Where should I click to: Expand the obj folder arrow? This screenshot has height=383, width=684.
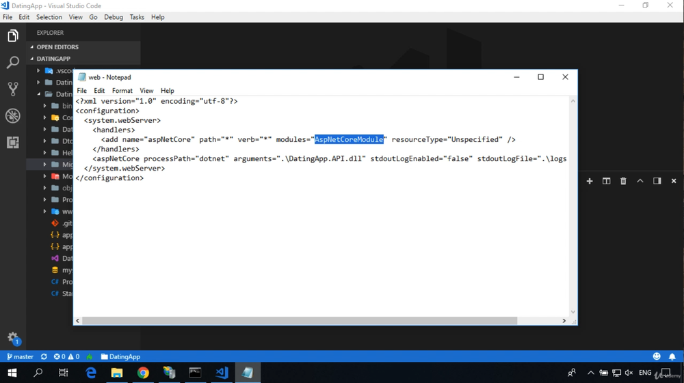pyautogui.click(x=44, y=188)
